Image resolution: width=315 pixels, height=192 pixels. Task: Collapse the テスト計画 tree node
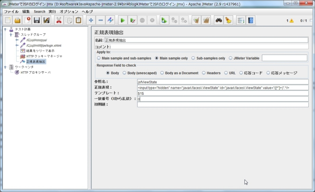point(6,29)
